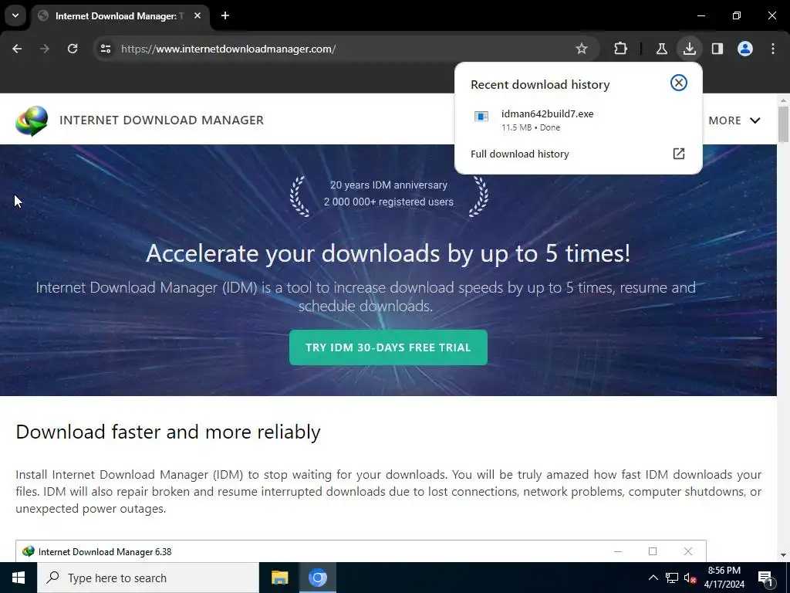Open the idman642build7.exe download entry
This screenshot has width=790, height=593.
(x=578, y=120)
